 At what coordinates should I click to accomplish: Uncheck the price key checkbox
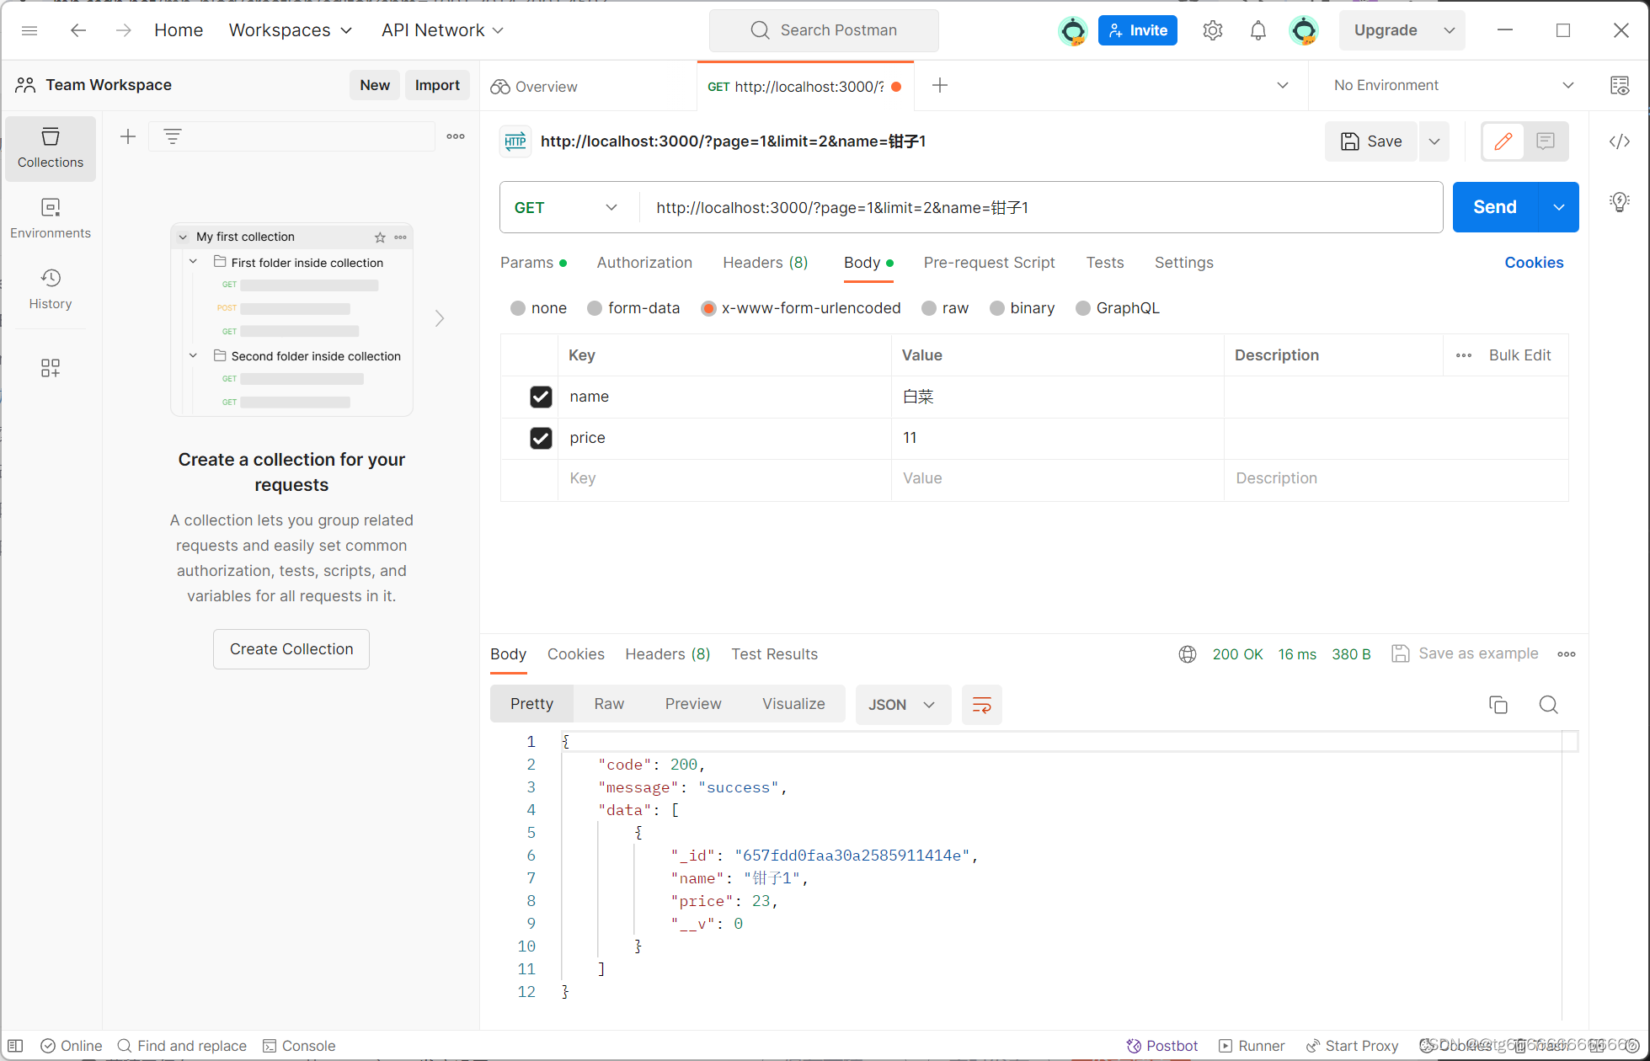[x=541, y=438]
